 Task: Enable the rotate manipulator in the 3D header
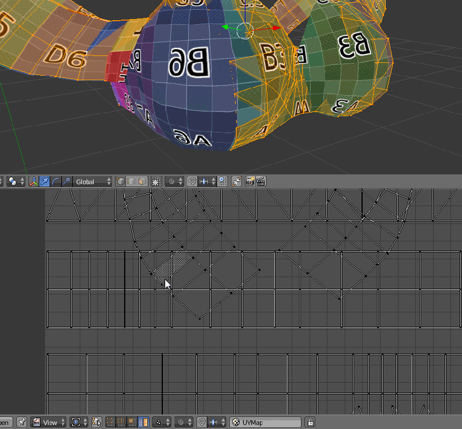54,181
